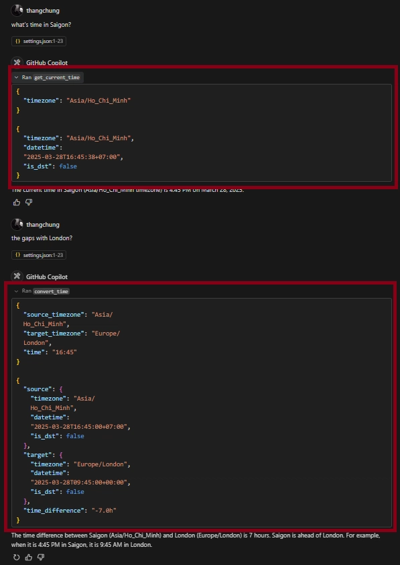Click the second GitHub Copilot avatar icon

(17, 276)
